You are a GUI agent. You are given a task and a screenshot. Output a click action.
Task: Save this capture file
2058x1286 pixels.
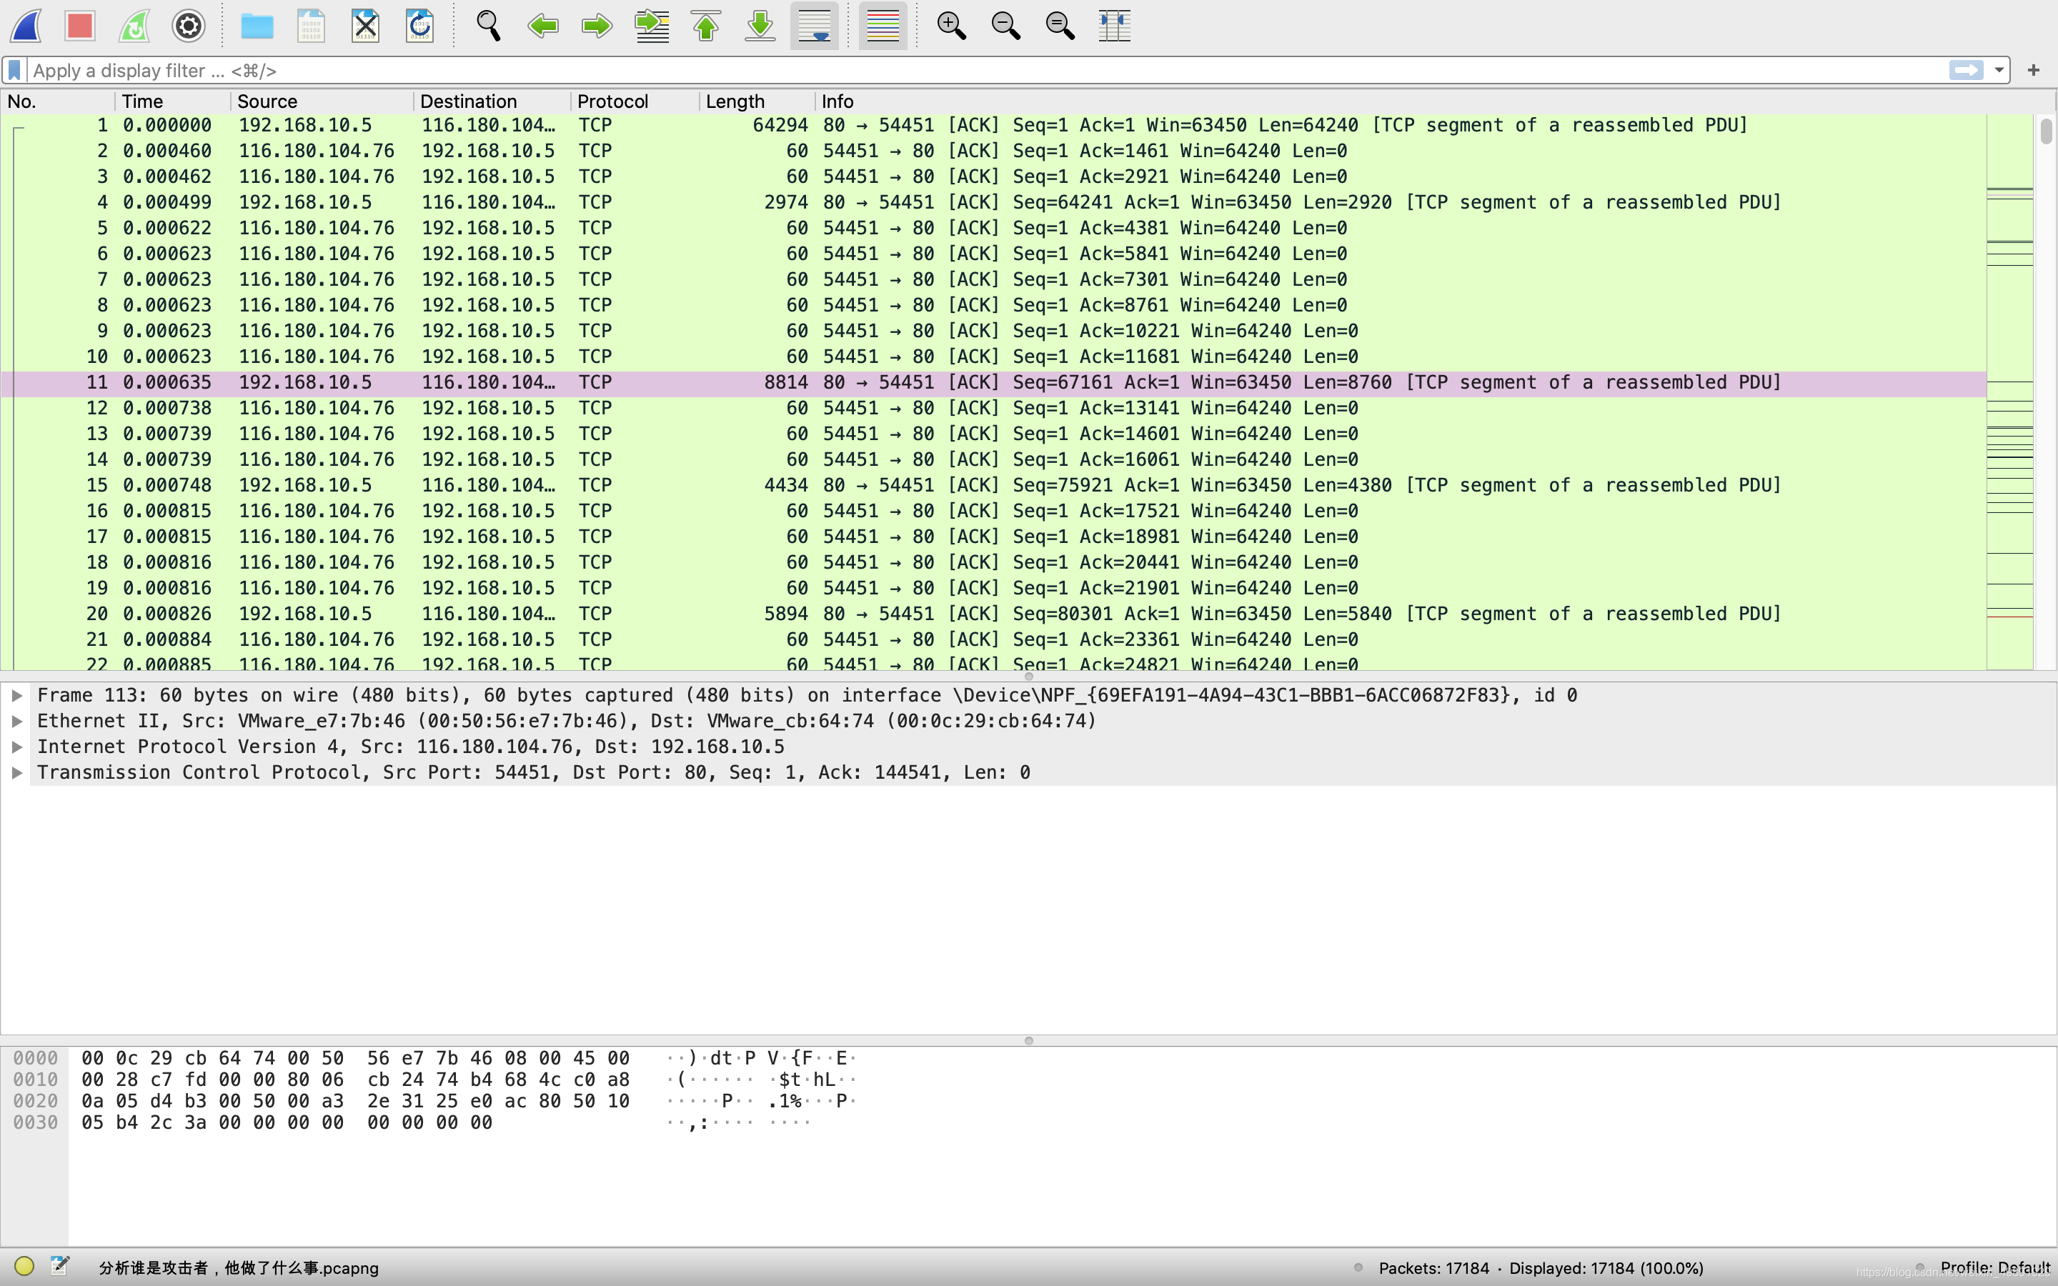pyautogui.click(x=312, y=26)
